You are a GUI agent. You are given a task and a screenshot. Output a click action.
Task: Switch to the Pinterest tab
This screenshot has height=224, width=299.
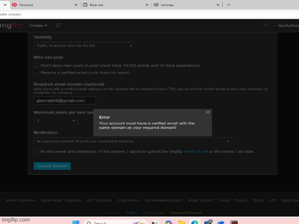pos(44,5)
